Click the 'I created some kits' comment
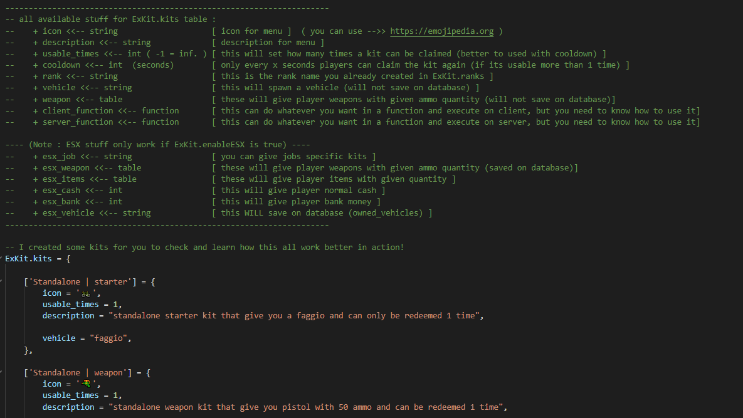The image size is (743, 418). click(x=204, y=247)
